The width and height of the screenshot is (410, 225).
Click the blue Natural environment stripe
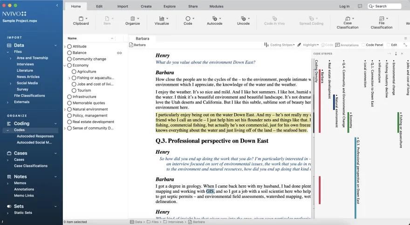[334, 102]
